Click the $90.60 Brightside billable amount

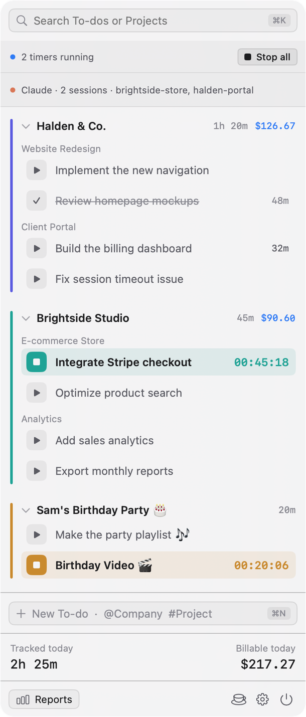278,318
